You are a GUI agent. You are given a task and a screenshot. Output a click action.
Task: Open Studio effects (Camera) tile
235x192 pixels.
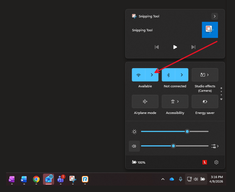[205, 75]
